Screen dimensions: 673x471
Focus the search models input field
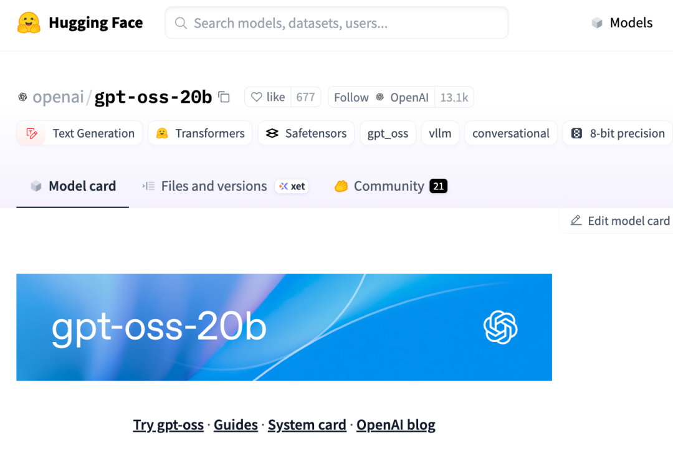[343, 23]
